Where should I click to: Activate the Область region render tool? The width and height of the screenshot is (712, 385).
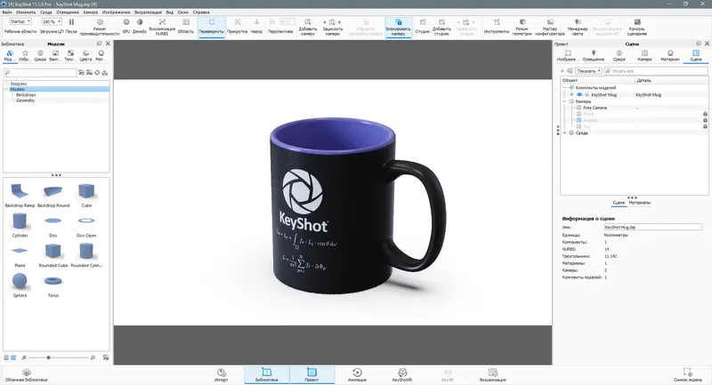pos(186,27)
